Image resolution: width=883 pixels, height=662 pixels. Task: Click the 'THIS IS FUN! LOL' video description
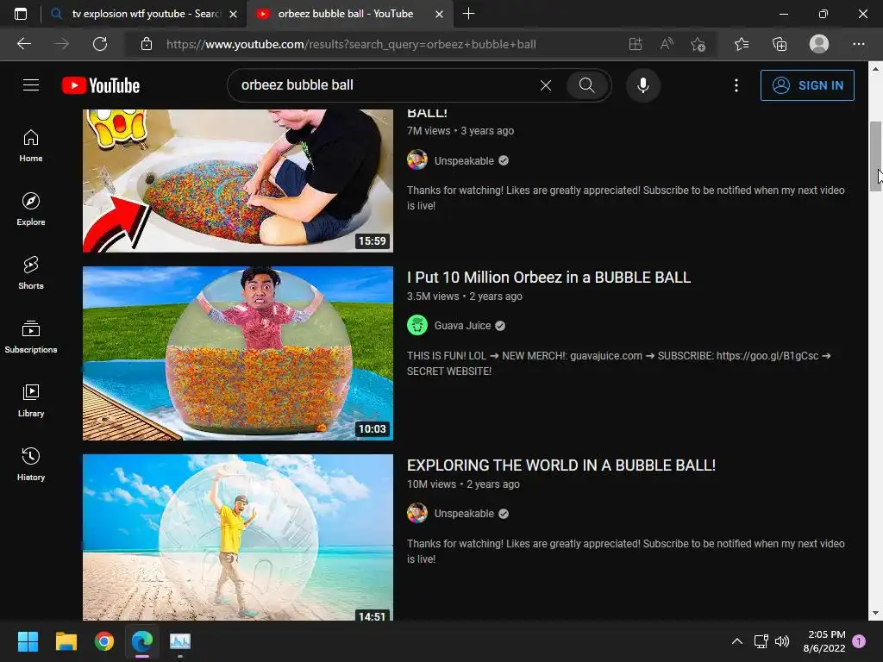pos(618,364)
